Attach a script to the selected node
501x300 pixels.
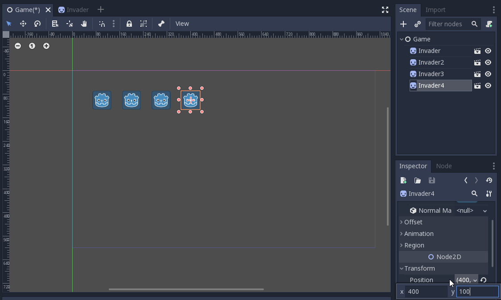coord(489,24)
